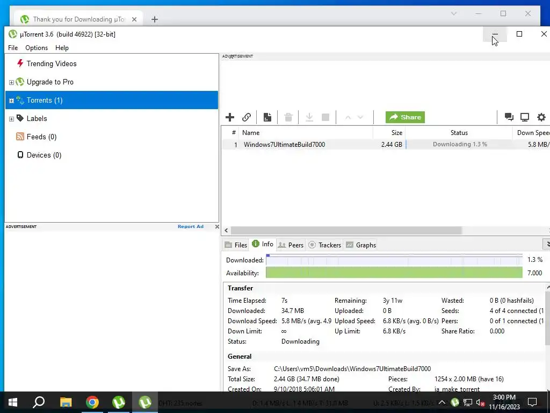Viewport: 550px width, 413px height.
Task: Sort by the Size column header
Action: (389, 133)
